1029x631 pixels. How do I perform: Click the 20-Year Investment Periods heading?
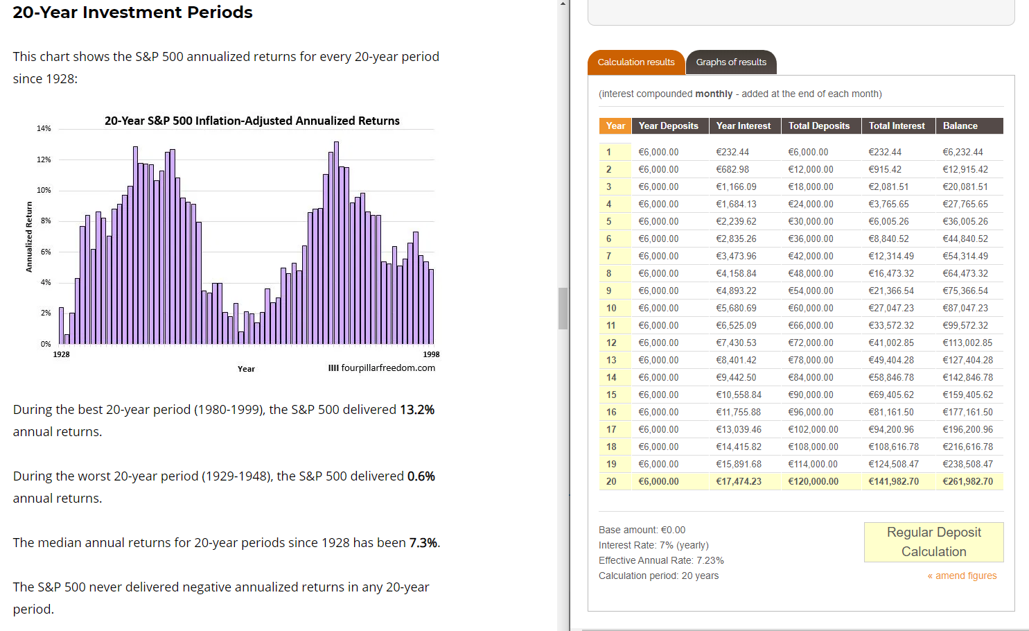tap(132, 12)
